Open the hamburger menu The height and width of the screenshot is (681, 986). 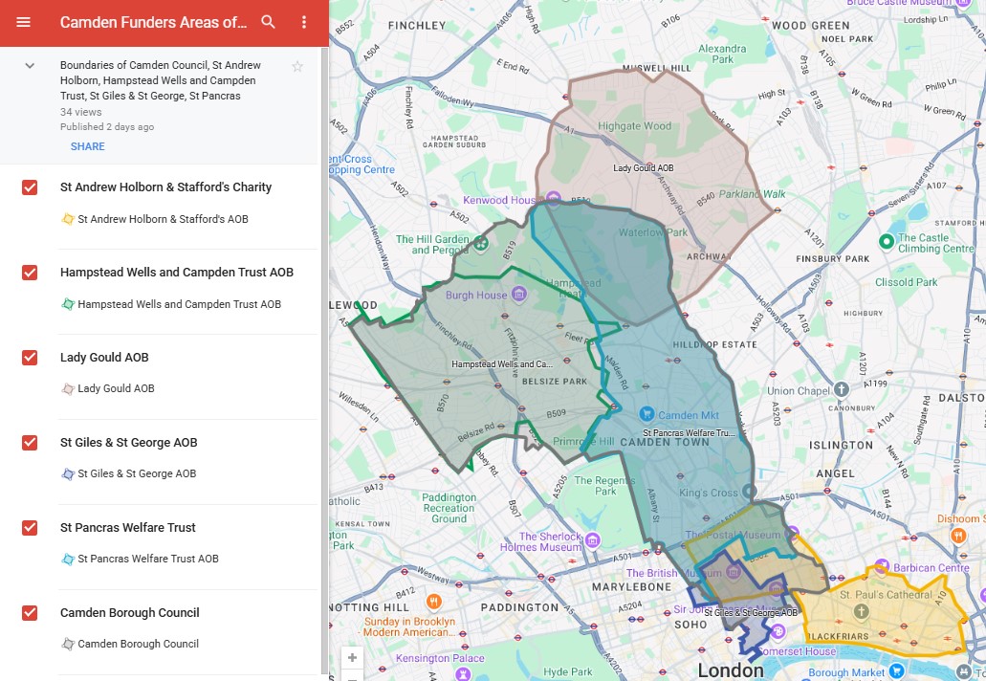tap(23, 22)
